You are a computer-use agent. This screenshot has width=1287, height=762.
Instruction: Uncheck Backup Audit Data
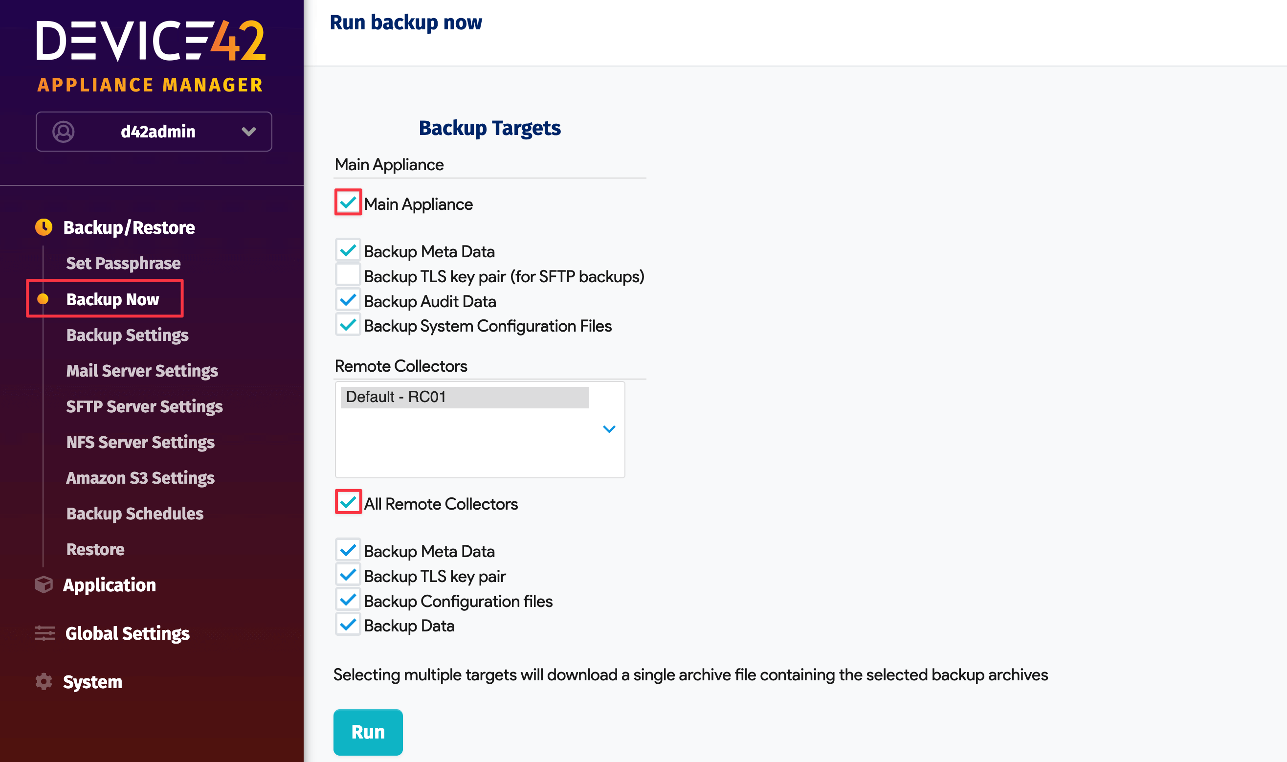click(348, 299)
